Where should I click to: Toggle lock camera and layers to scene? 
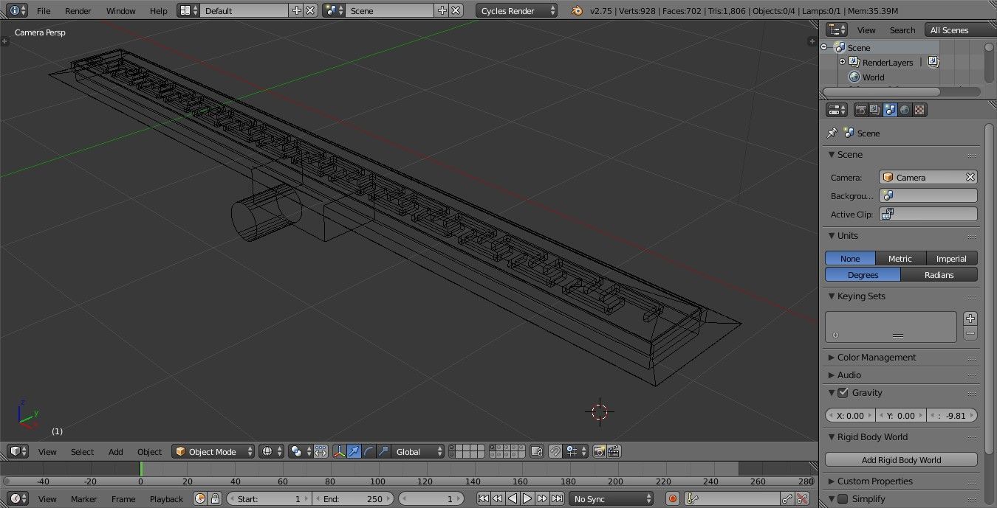(538, 451)
